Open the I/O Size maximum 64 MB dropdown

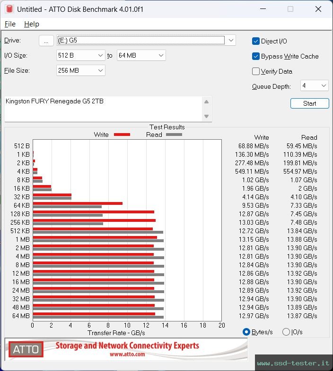pyautogui.click(x=141, y=55)
